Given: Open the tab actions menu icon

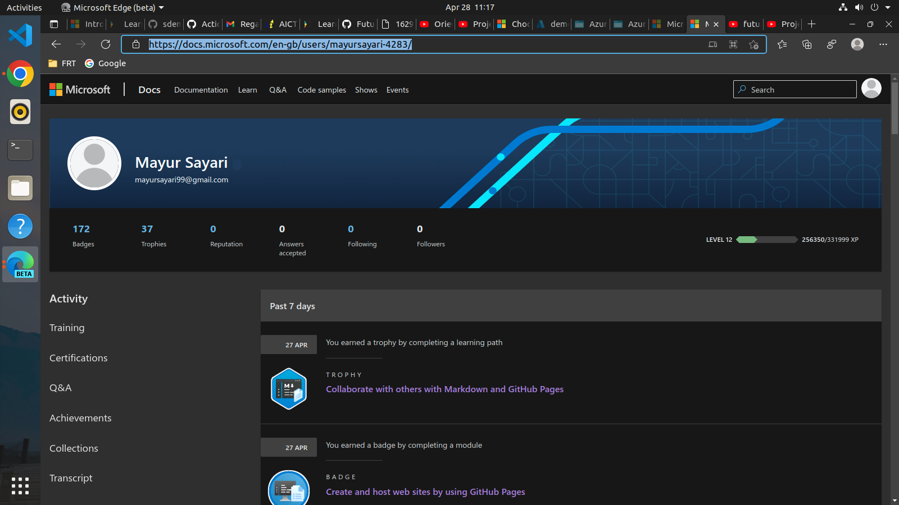Looking at the screenshot, I should [x=54, y=24].
